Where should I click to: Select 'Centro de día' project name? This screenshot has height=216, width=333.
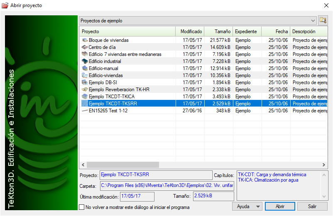(x=102, y=47)
